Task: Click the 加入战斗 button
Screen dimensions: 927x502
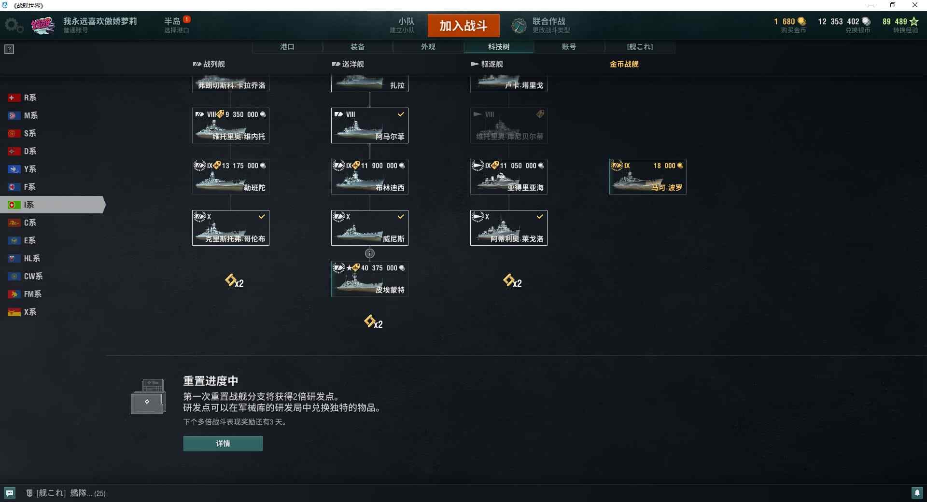Action: tap(463, 26)
